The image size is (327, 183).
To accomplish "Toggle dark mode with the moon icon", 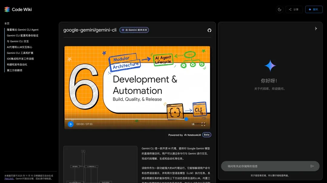I will coord(279,9).
